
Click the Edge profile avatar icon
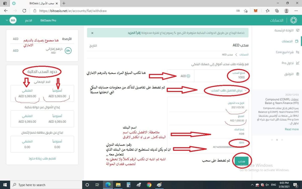(x=286, y=11)
